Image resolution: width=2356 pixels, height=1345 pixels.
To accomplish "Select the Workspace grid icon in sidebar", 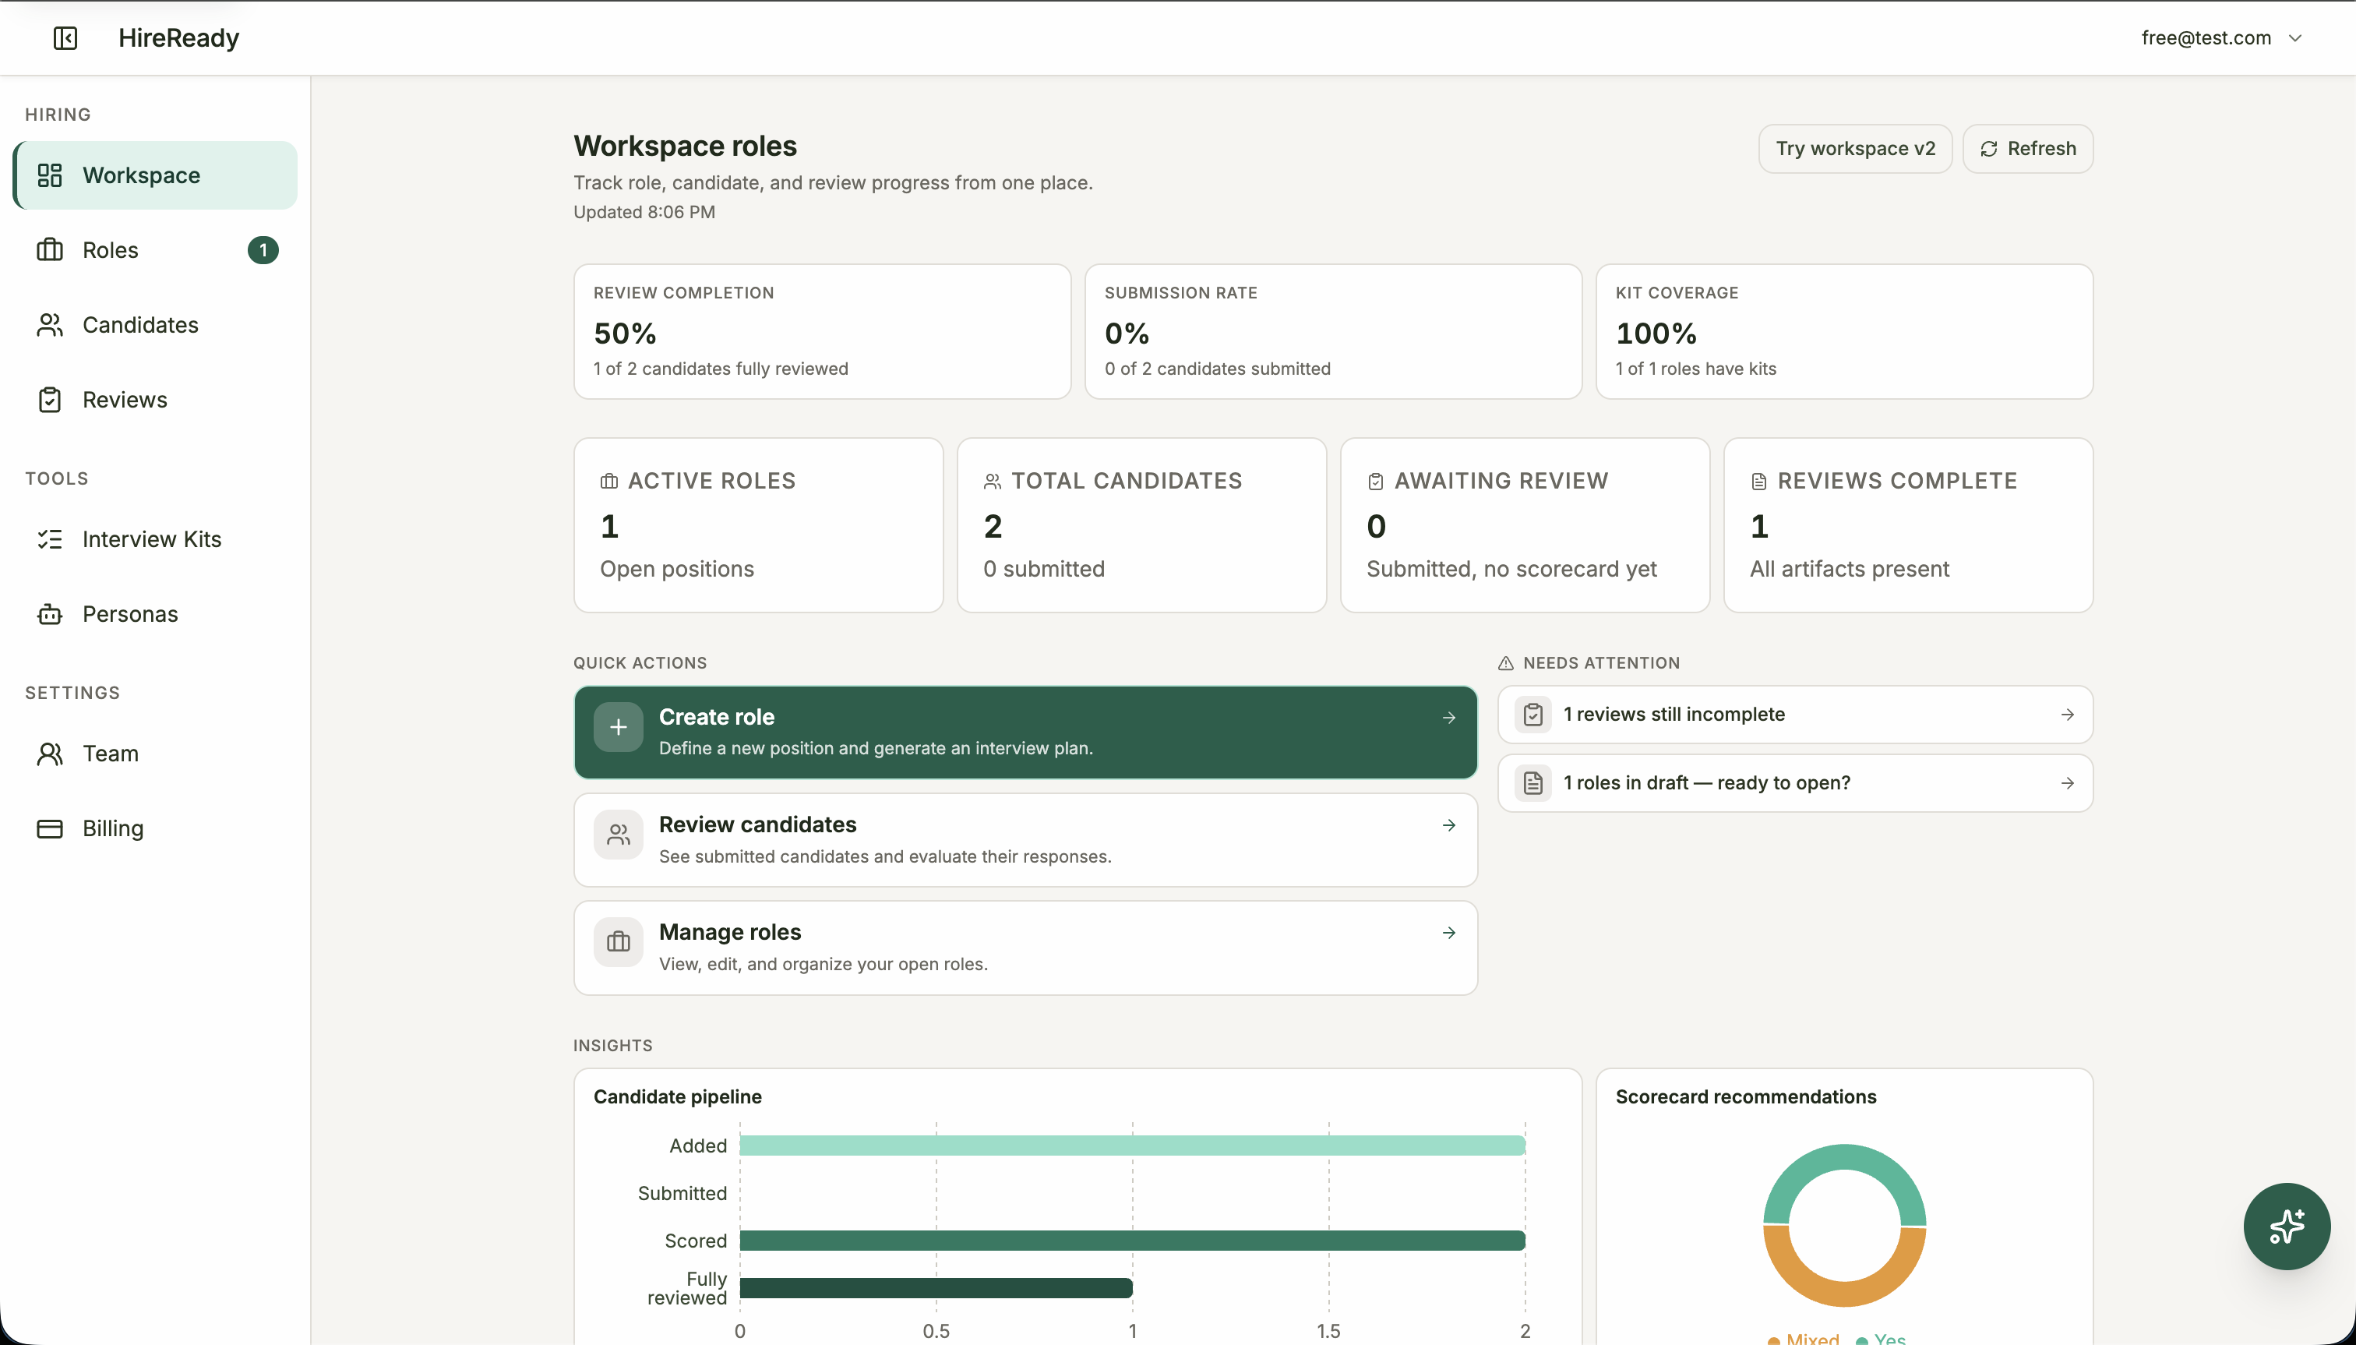I will pos(51,175).
